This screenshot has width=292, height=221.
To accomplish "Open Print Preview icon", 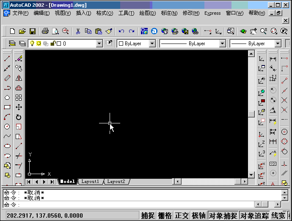I will pos(55,31).
